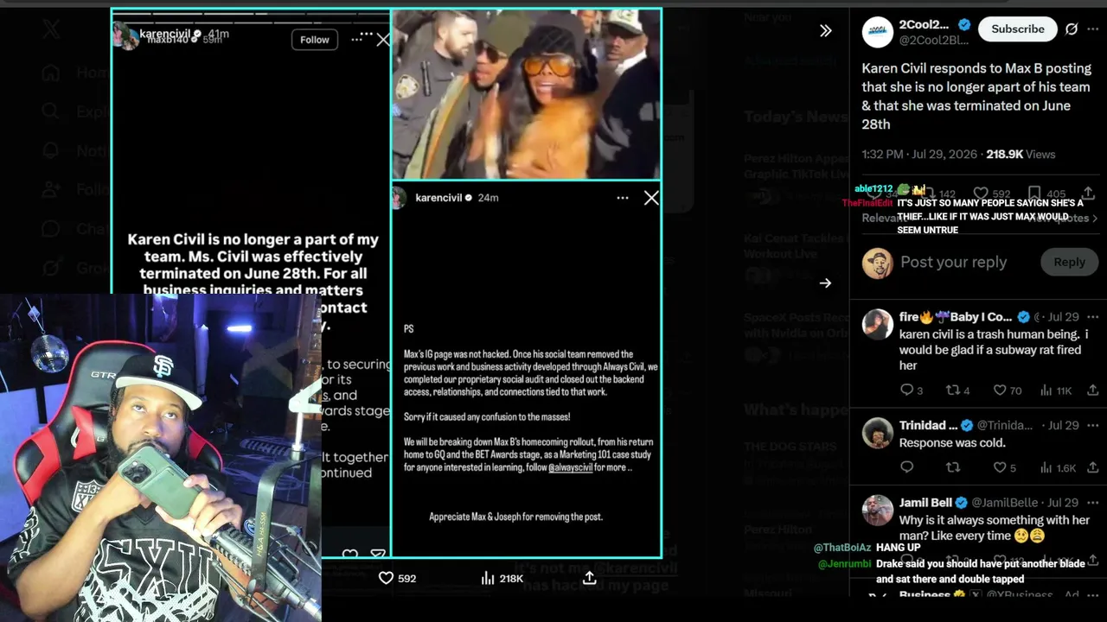Image resolution: width=1107 pixels, height=622 pixels.
Task: View analytics for the comment with 11K views
Action: 1046,390
